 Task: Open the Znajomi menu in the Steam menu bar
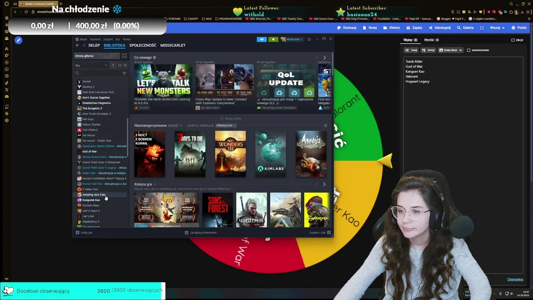coord(108,39)
